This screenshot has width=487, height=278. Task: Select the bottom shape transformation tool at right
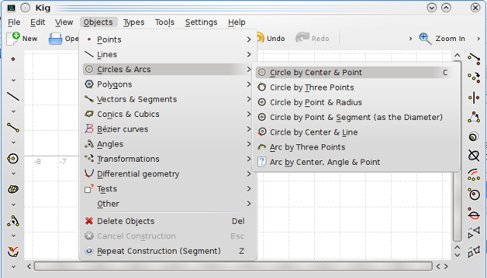474,251
